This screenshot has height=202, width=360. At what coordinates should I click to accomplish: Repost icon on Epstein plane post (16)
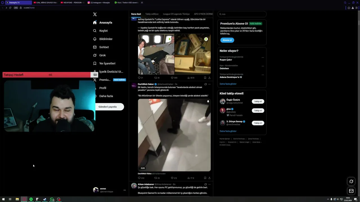[x=156, y=78]
